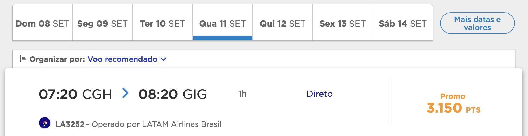Viewport: 528px width, 136px height.
Task: Click the blue arrow between CGH and GIG
Action: coord(125,93)
